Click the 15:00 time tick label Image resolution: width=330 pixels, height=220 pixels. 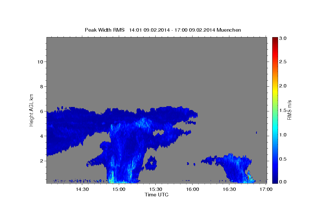119,189
